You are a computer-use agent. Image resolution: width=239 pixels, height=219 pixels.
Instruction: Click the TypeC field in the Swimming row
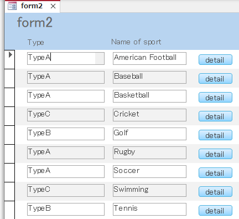point(66,190)
